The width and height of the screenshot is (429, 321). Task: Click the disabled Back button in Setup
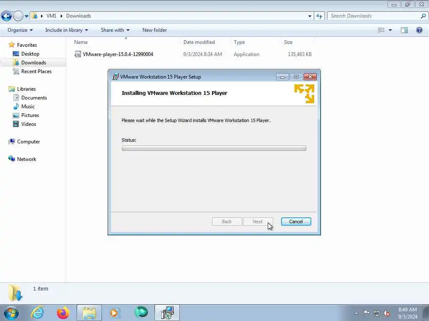click(x=227, y=222)
